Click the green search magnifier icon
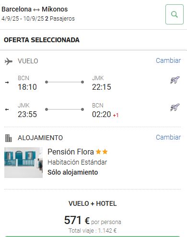 click(x=175, y=14)
